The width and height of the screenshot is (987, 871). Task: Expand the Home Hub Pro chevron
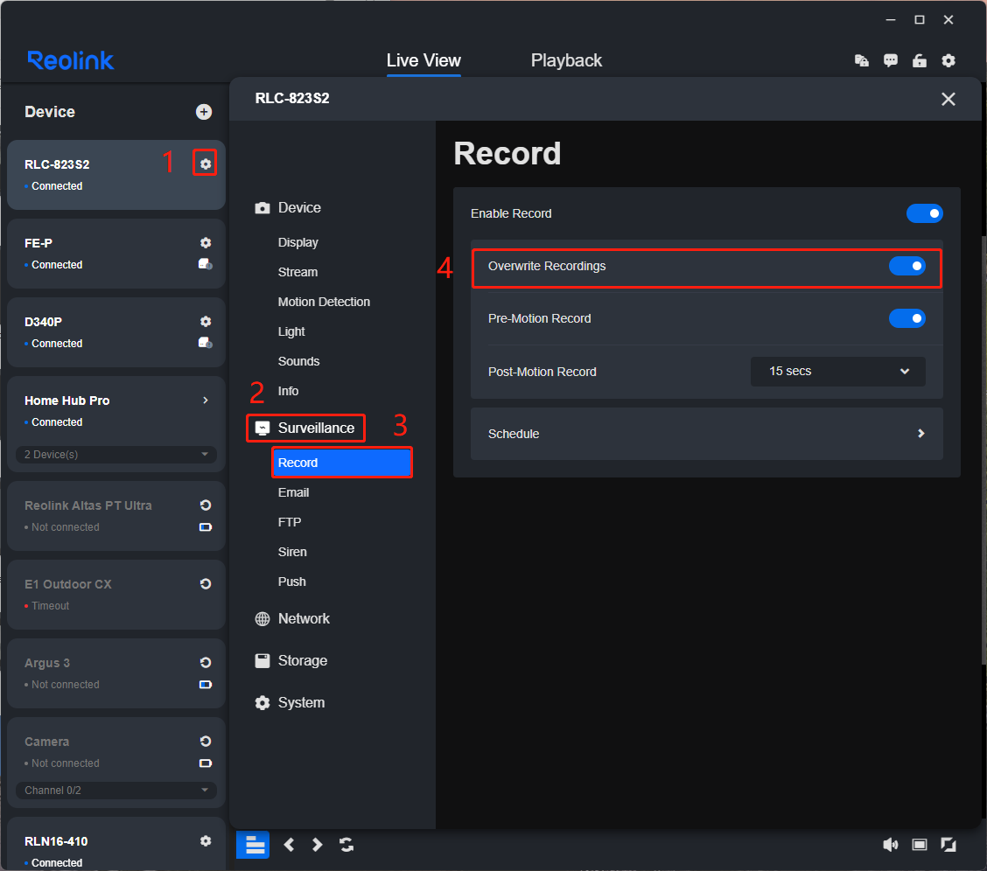coord(206,400)
